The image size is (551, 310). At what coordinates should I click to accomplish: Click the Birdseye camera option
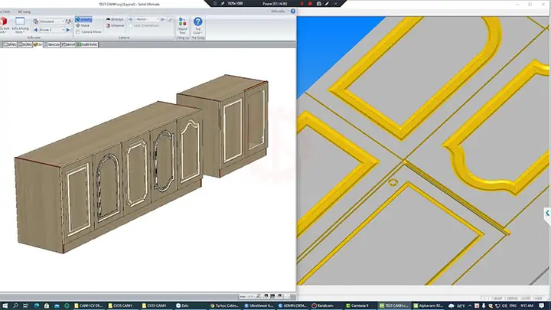pos(115,19)
